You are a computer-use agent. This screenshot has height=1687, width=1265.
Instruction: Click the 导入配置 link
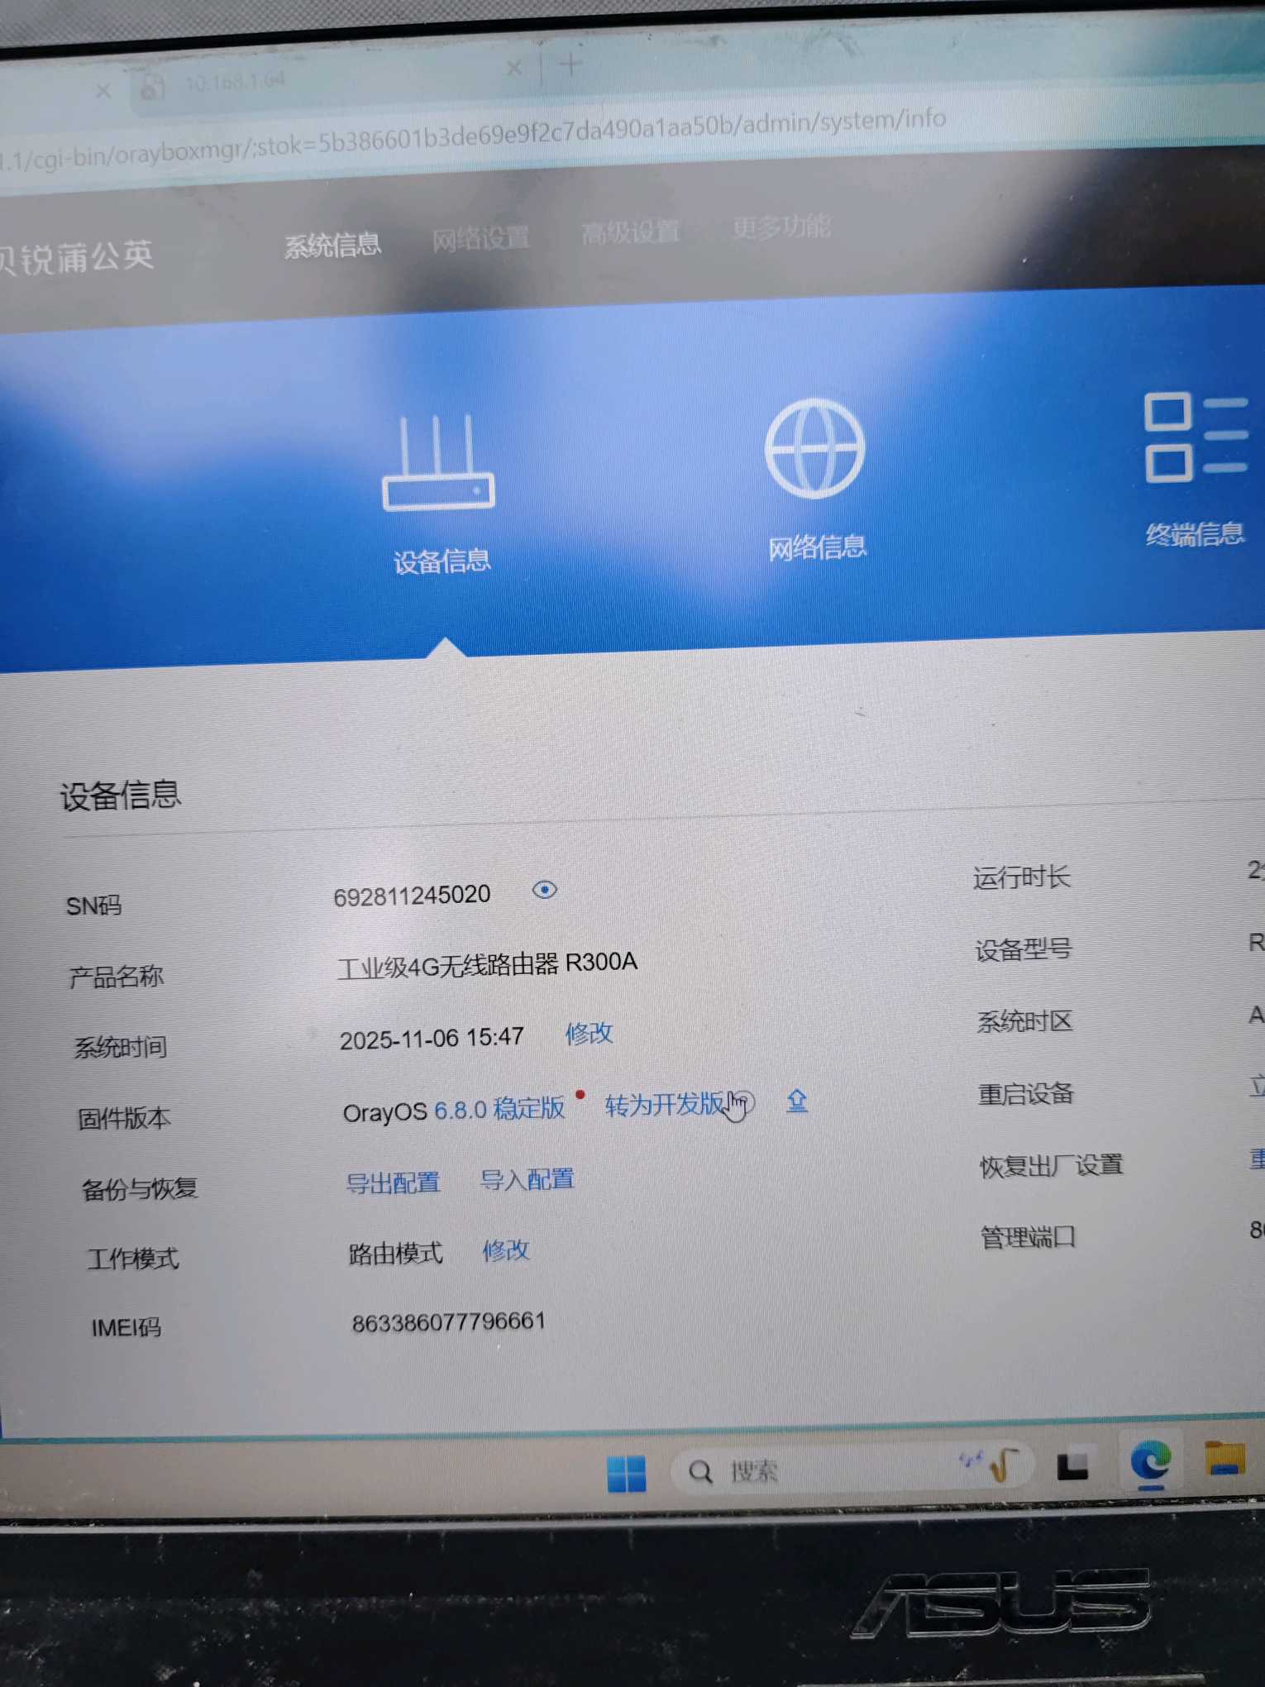pyautogui.click(x=527, y=1179)
